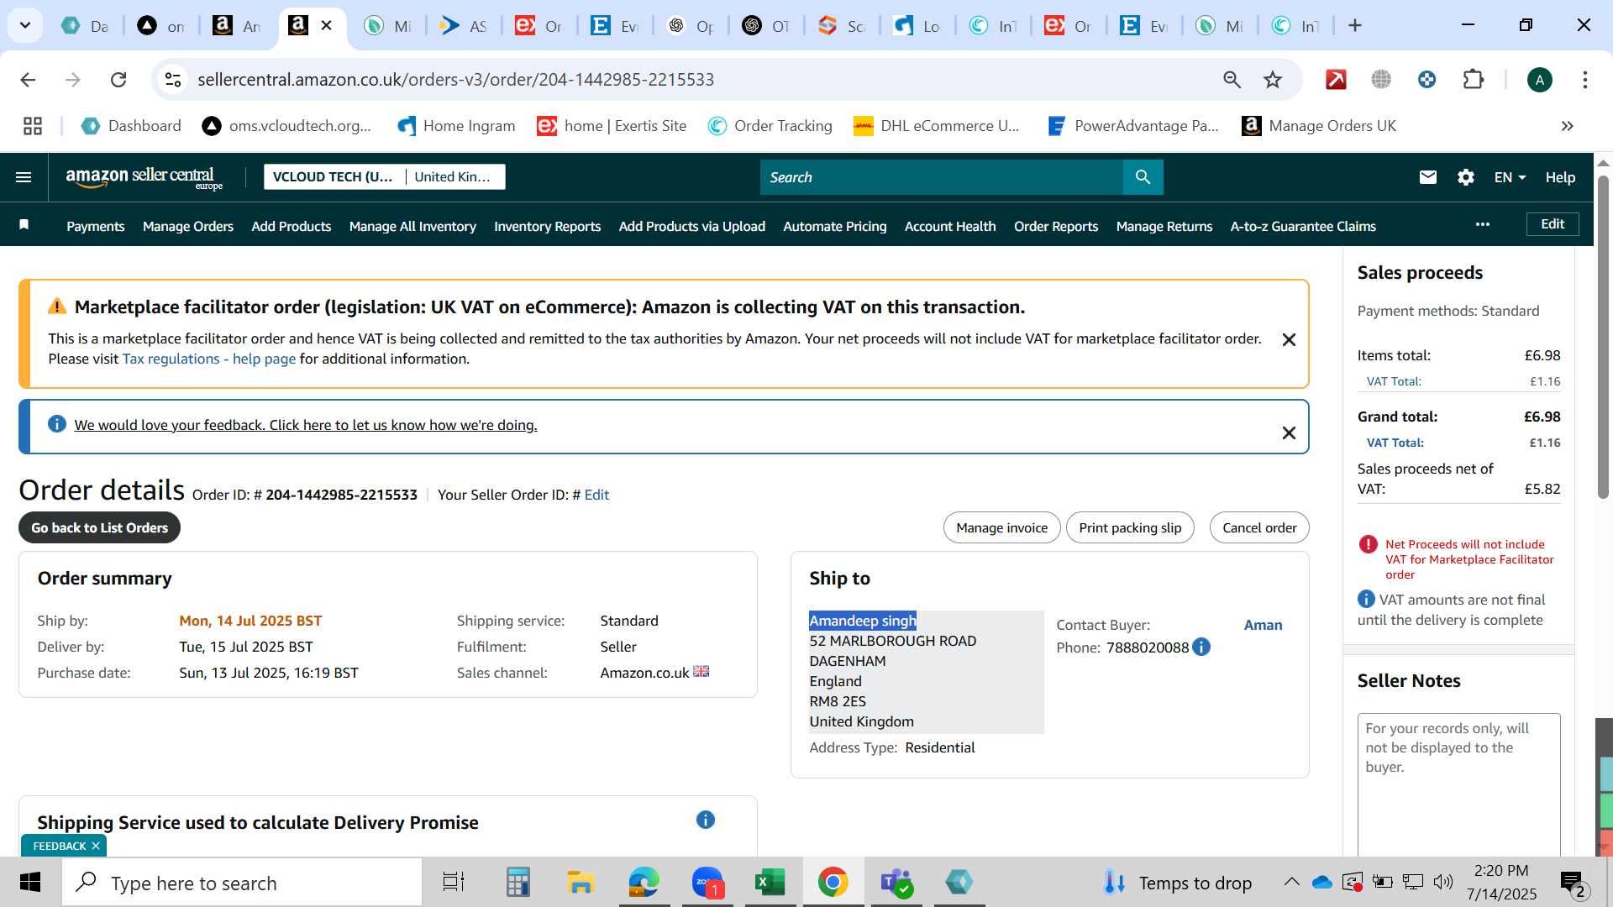Image resolution: width=1613 pixels, height=907 pixels.
Task: Click the bookmark flag icon in nav bar
Action: [x=24, y=225]
